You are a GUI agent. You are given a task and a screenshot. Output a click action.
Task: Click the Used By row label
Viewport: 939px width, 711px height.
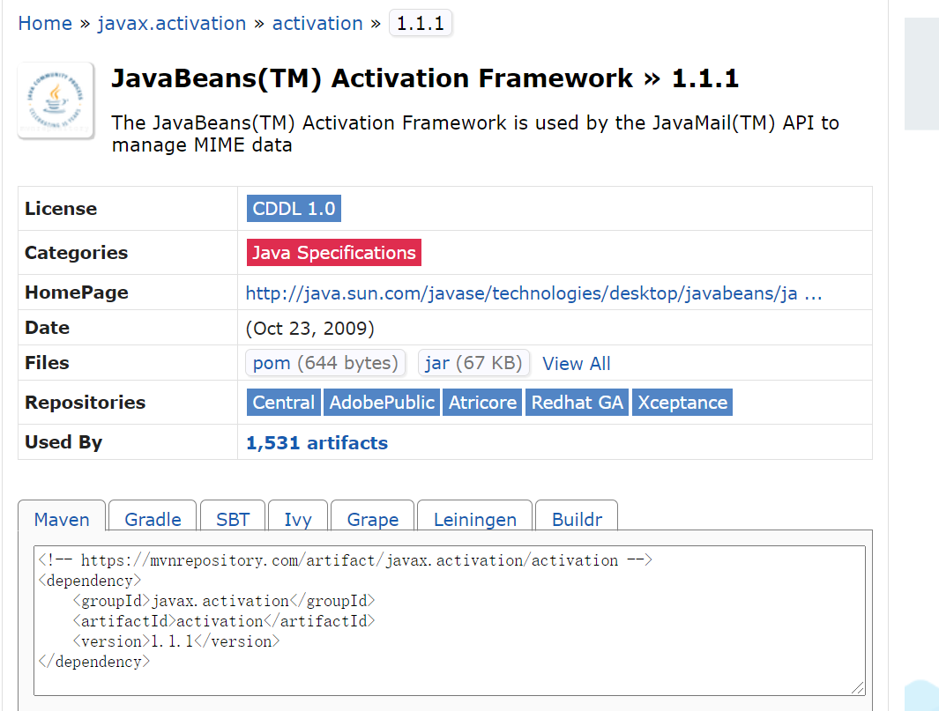click(63, 441)
